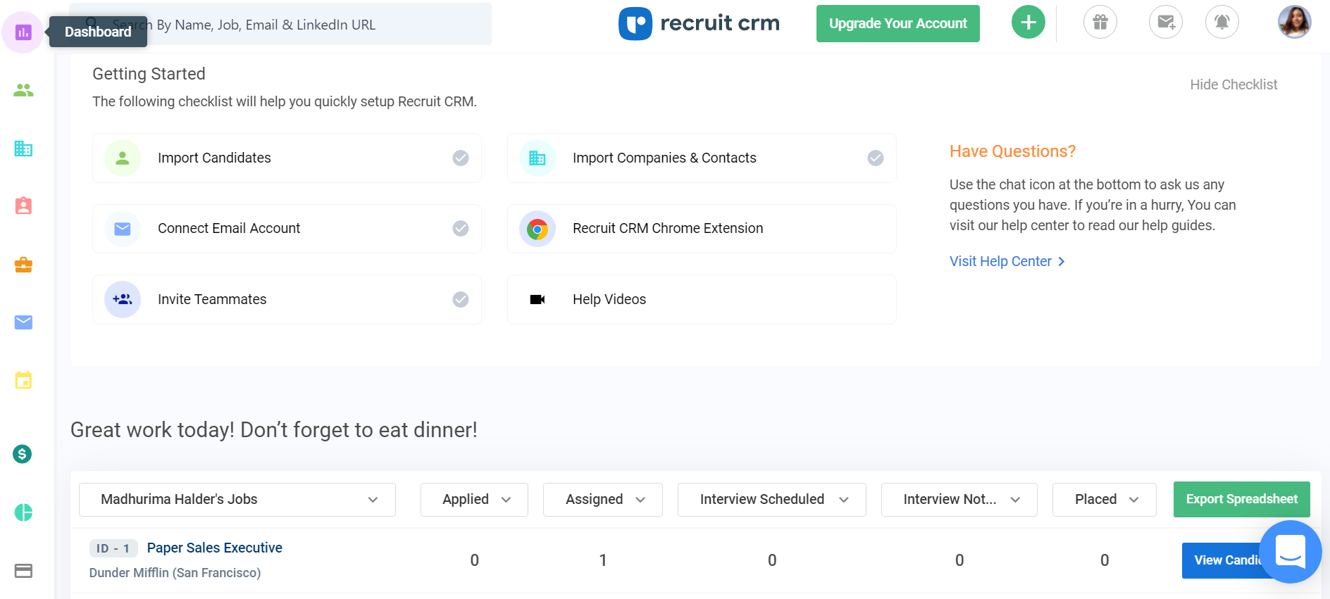The width and height of the screenshot is (1330, 599).
Task: Expand the Assigned stage dropdown
Action: (x=603, y=500)
